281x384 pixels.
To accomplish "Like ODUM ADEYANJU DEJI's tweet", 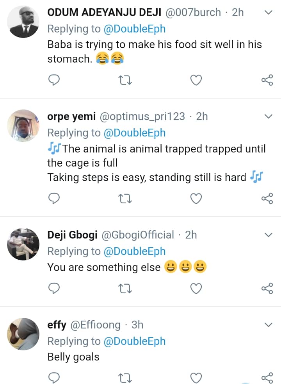I will coord(196,80).
